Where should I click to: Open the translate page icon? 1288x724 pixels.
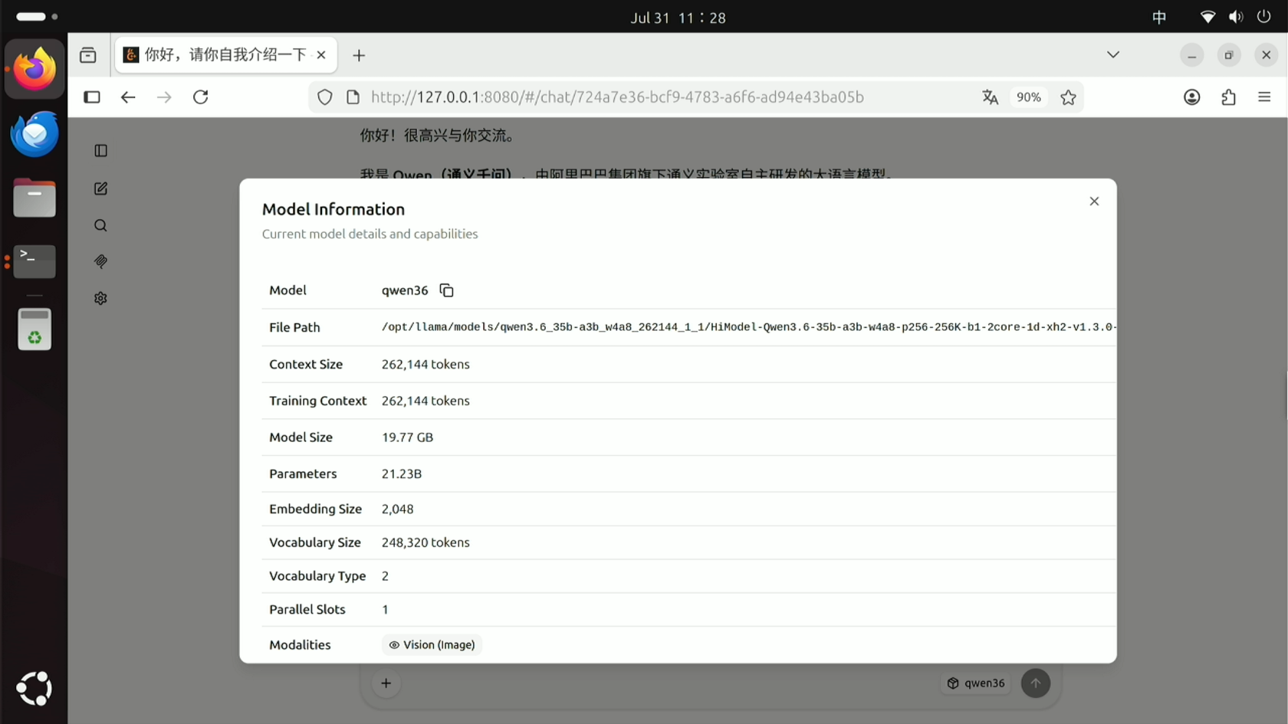tap(990, 97)
